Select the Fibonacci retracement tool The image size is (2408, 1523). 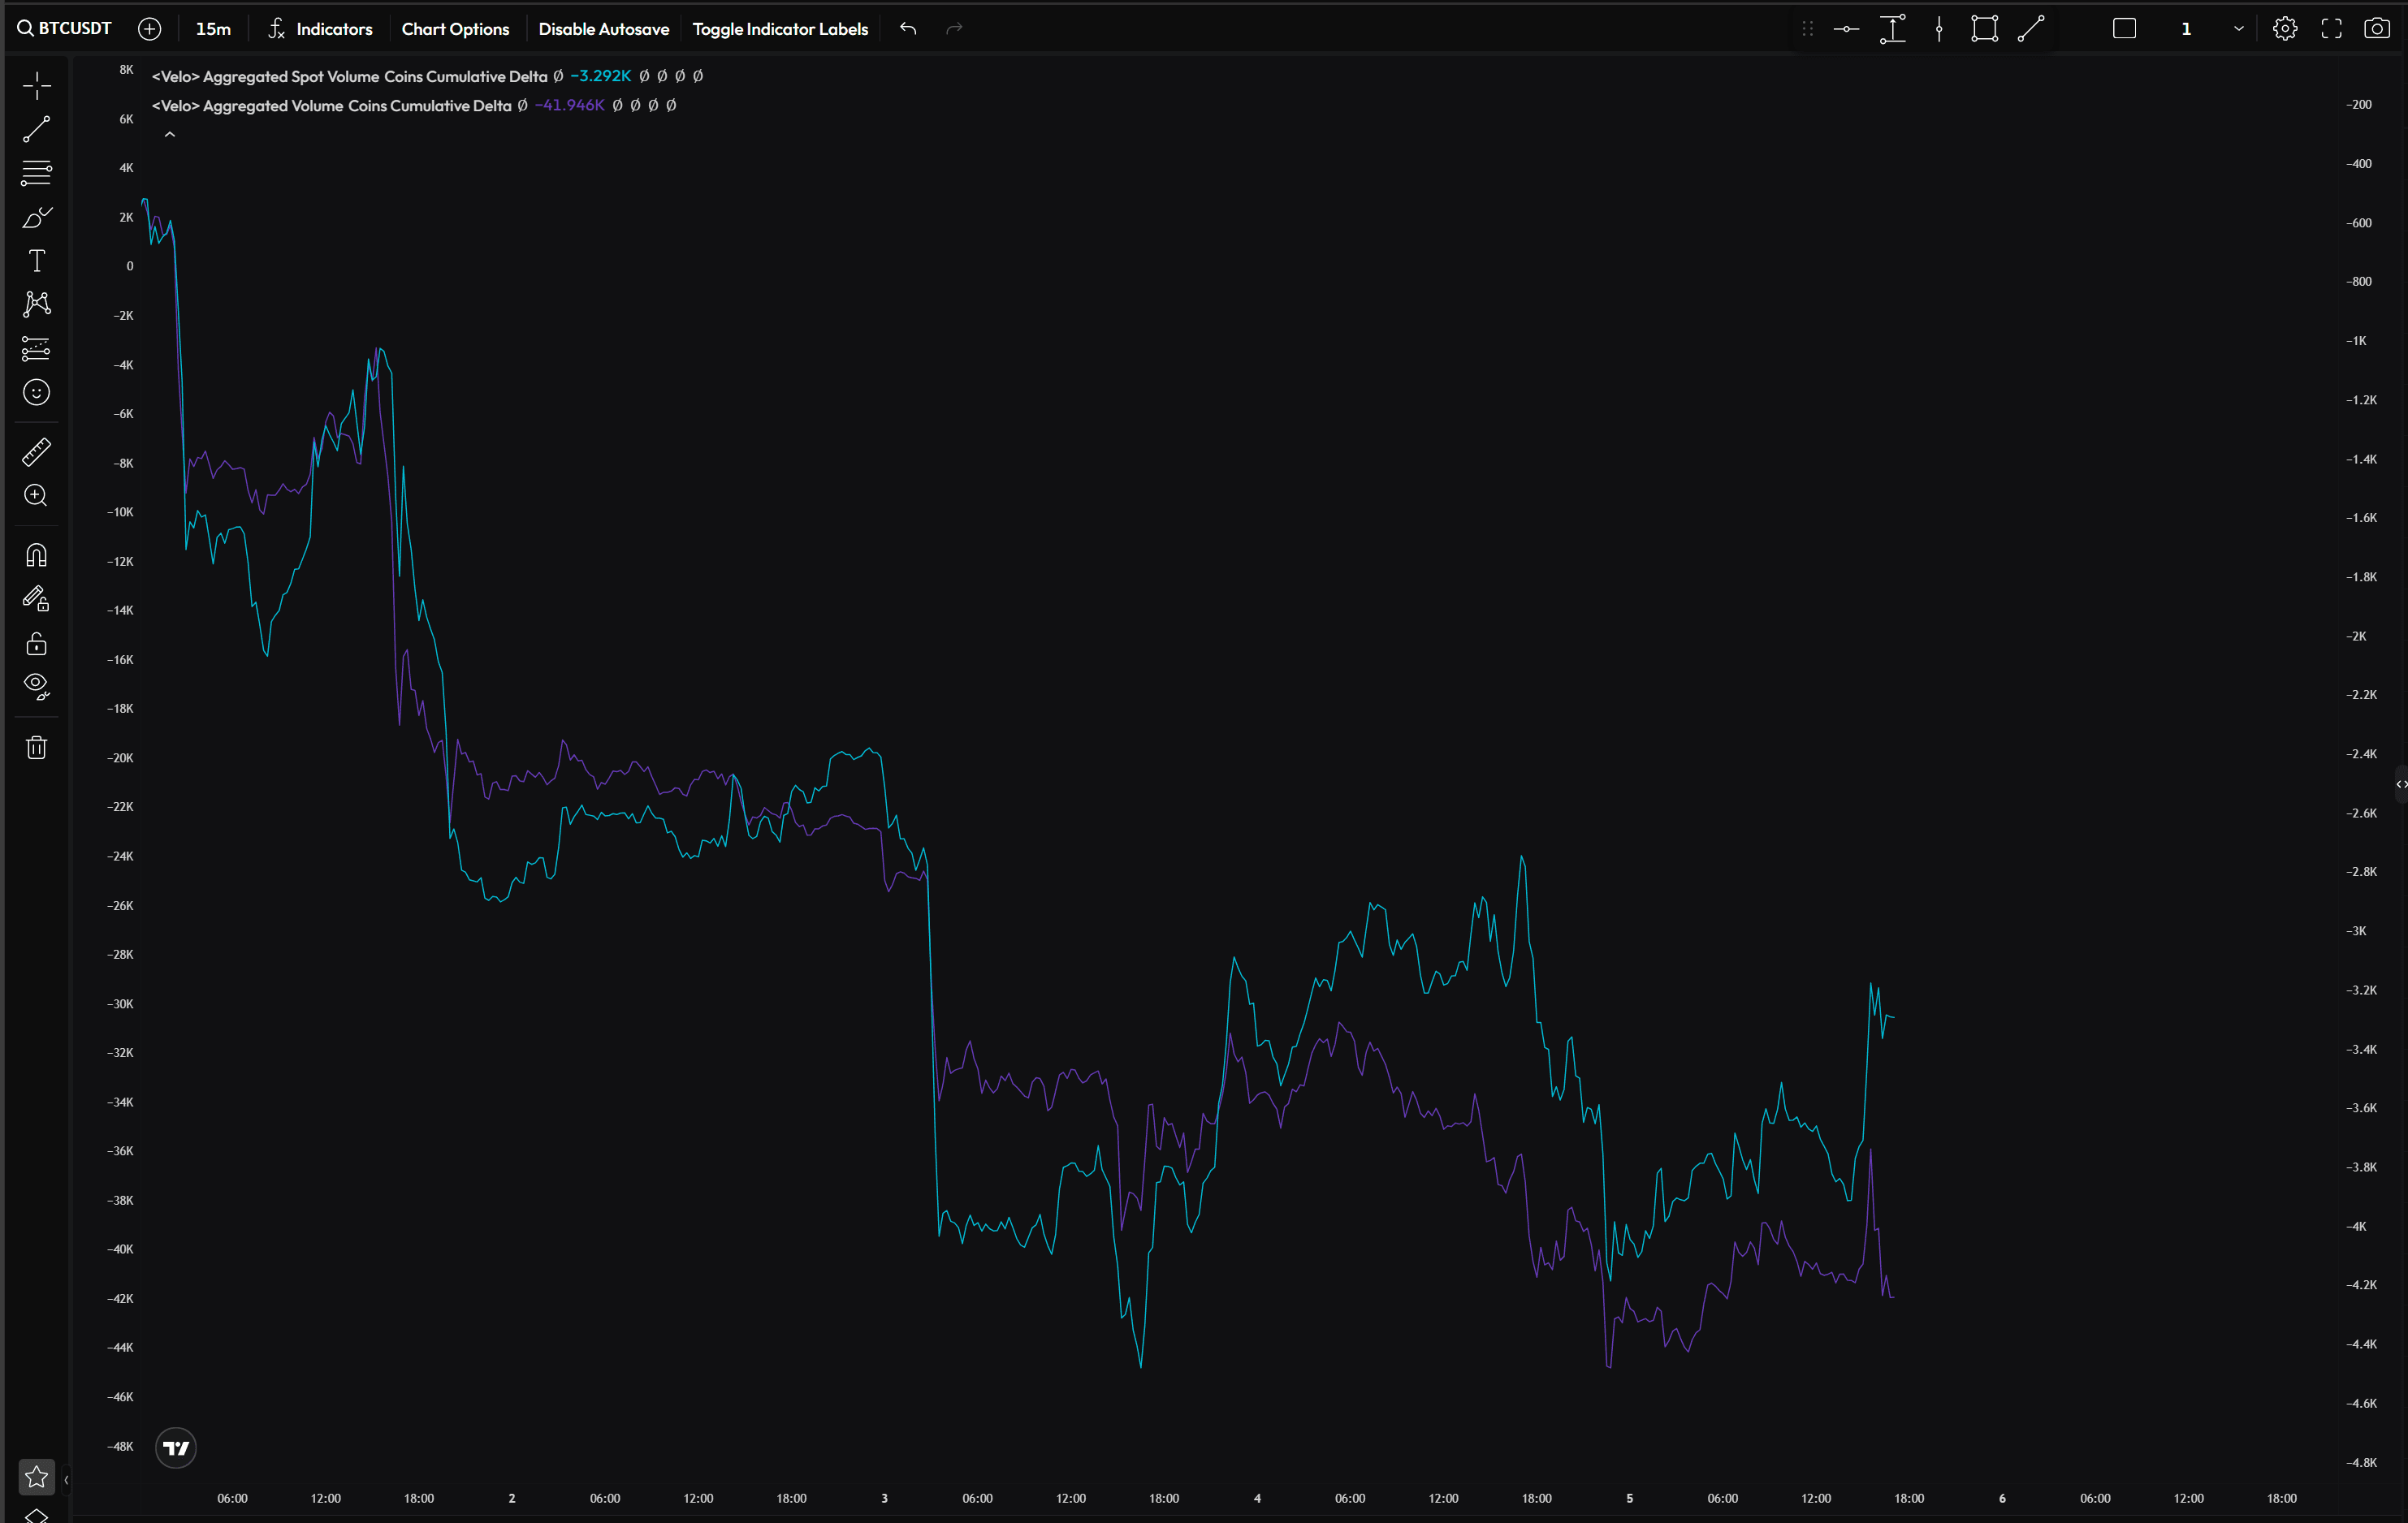[37, 173]
